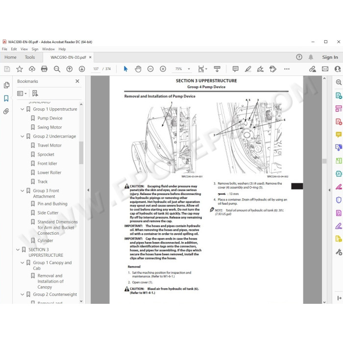
Task: Toggle the Bookmarks panel icon in the sidebar
Action: point(6,98)
